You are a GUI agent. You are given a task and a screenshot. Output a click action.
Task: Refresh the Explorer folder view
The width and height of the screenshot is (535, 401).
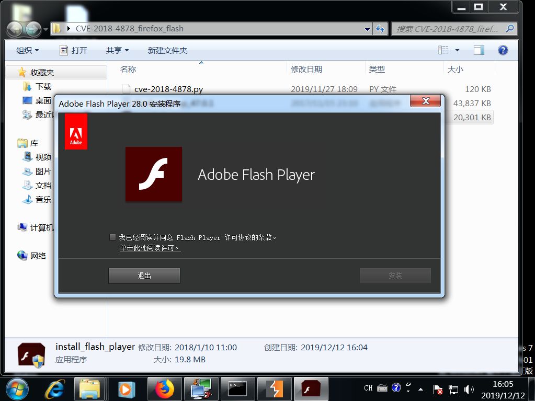coord(380,29)
